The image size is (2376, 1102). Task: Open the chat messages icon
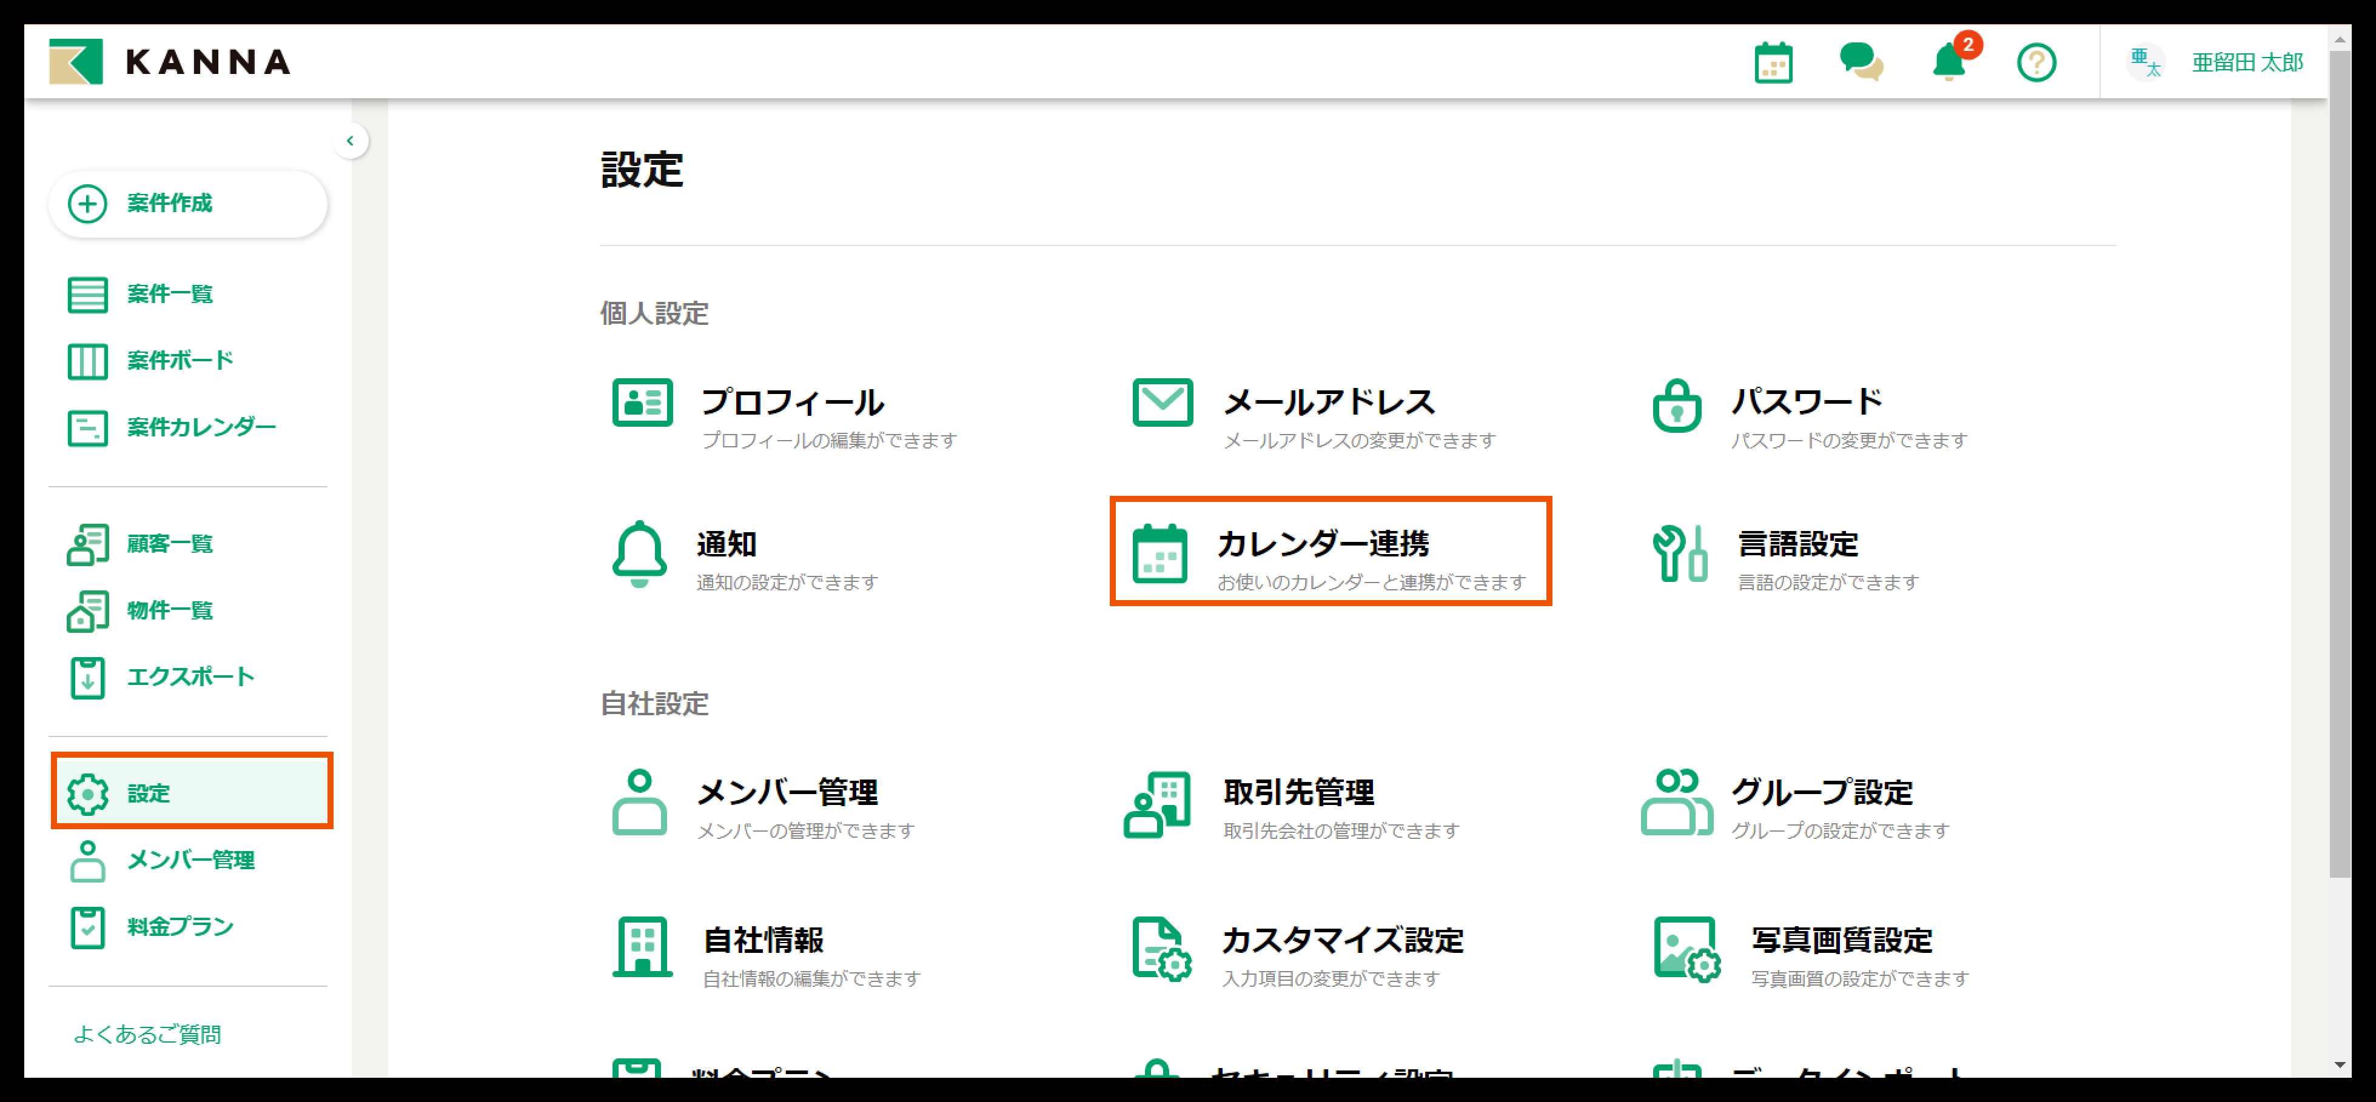(x=1861, y=62)
